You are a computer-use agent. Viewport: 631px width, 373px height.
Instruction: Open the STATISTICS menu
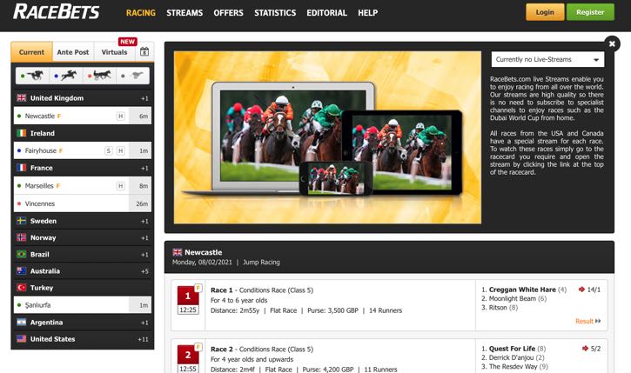[x=275, y=13]
